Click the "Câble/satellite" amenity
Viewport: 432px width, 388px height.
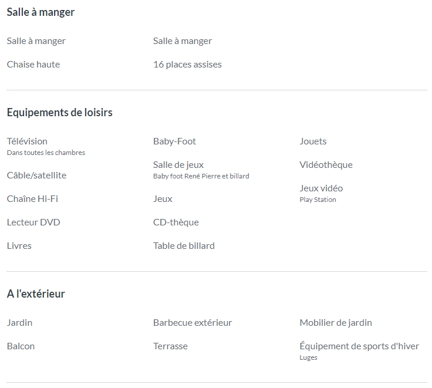36,176
